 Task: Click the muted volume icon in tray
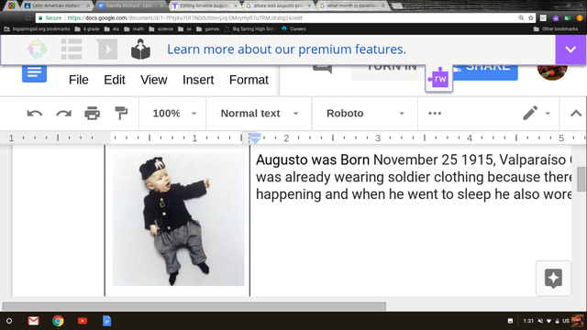click(x=540, y=321)
